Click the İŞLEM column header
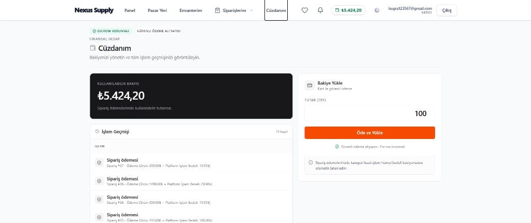 100,146
